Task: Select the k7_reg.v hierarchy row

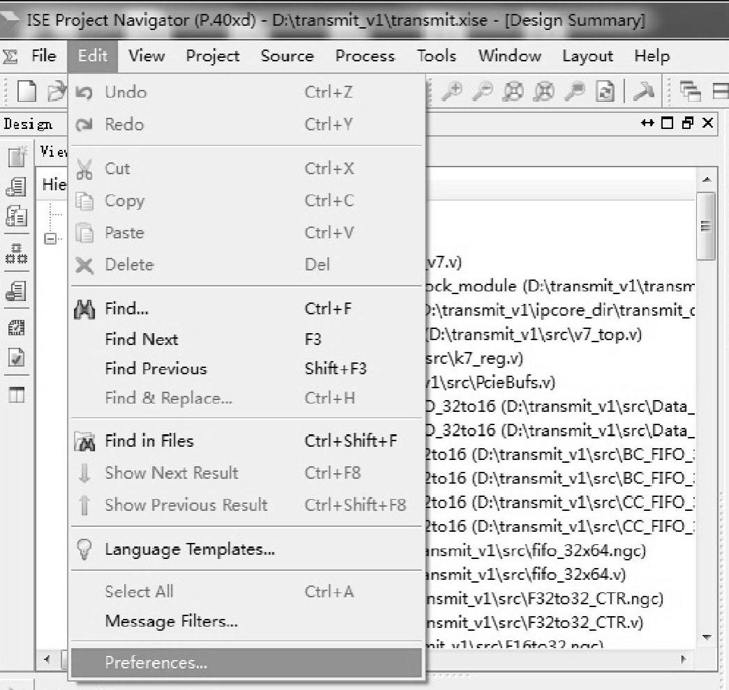Action: pyautogui.click(x=474, y=358)
